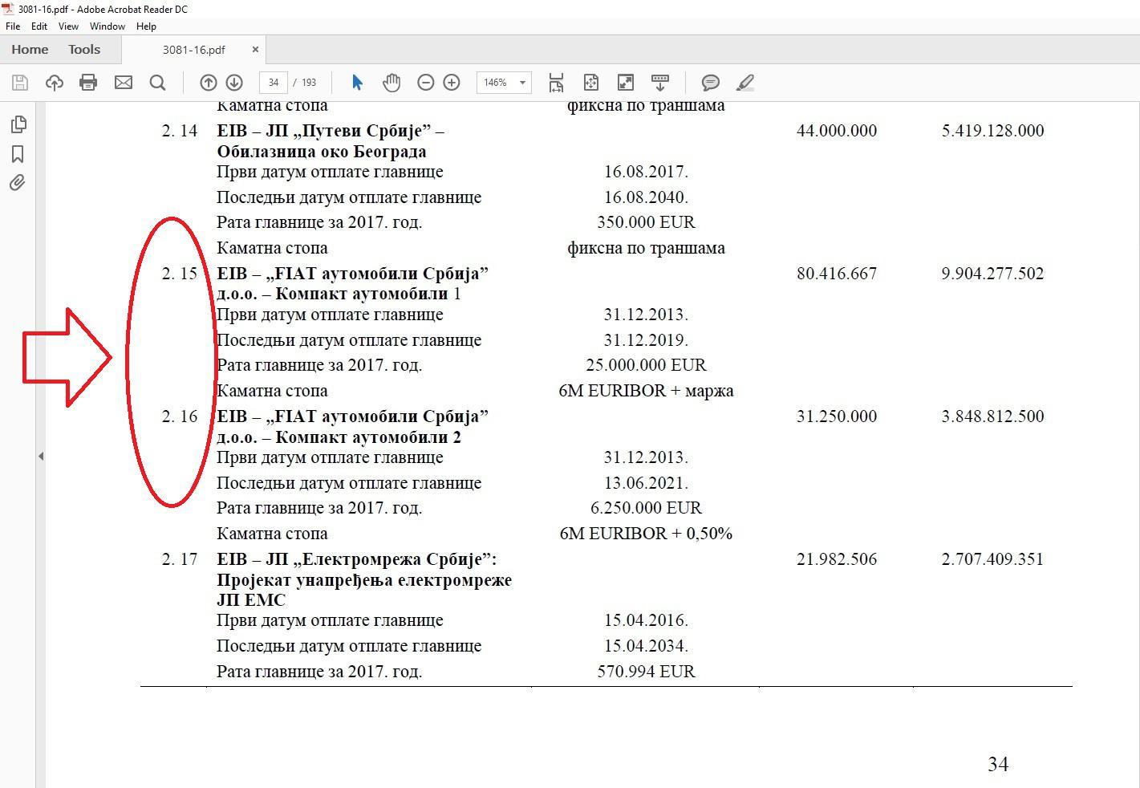Image resolution: width=1140 pixels, height=788 pixels.
Task: Select the Highlight text pen tool
Action: (x=744, y=83)
